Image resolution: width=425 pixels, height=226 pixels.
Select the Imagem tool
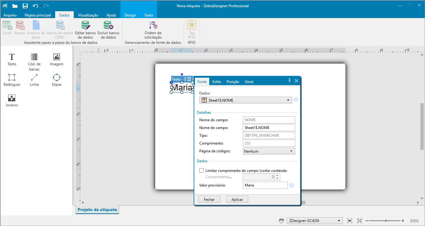[56, 60]
